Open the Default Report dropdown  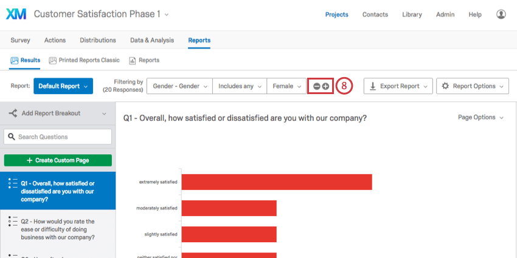pyautogui.click(x=63, y=86)
